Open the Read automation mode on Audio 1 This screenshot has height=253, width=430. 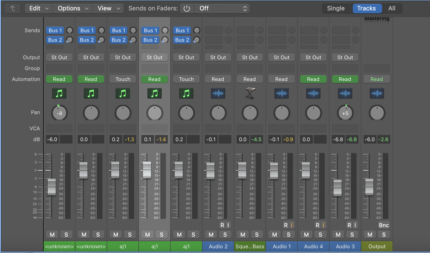pyautogui.click(x=282, y=79)
